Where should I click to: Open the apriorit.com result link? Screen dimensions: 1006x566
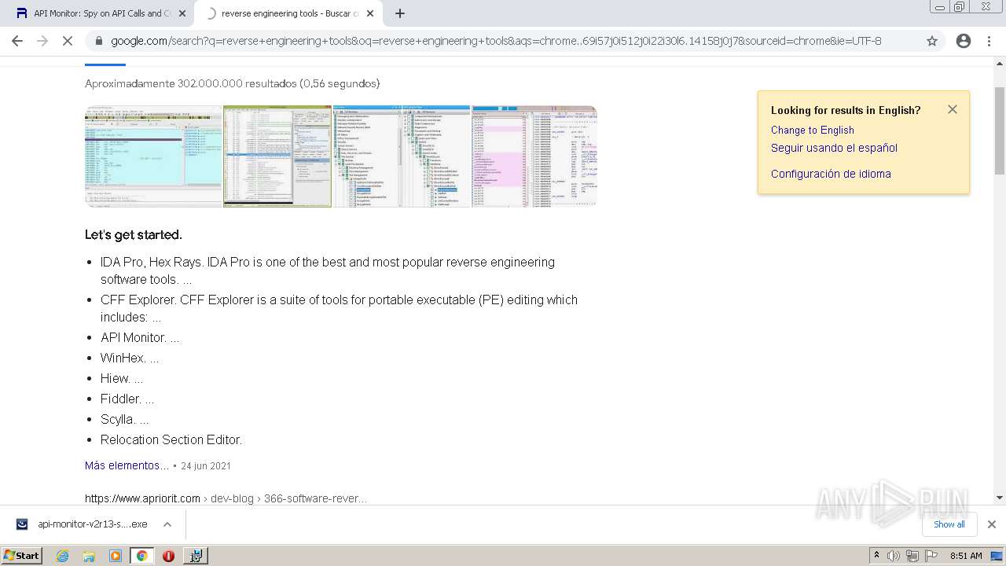point(226,498)
